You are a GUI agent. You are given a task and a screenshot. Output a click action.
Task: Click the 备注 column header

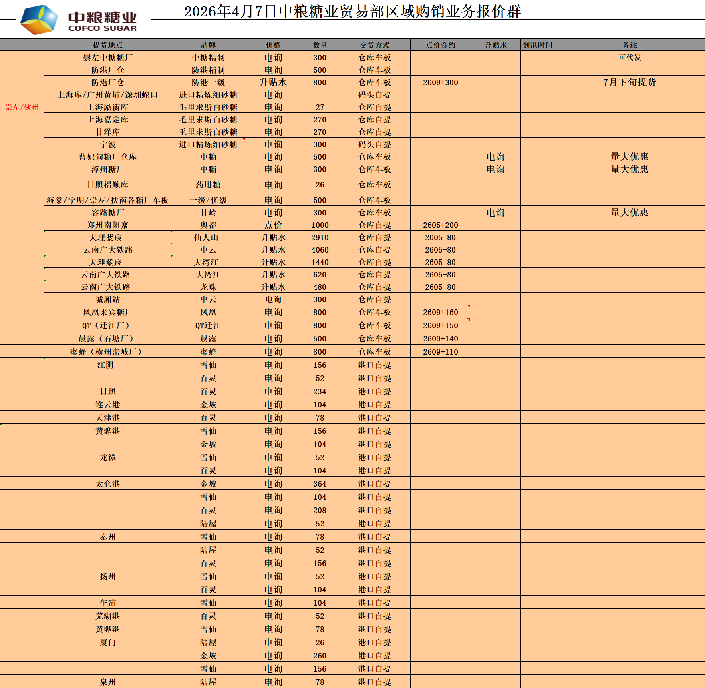(x=629, y=45)
